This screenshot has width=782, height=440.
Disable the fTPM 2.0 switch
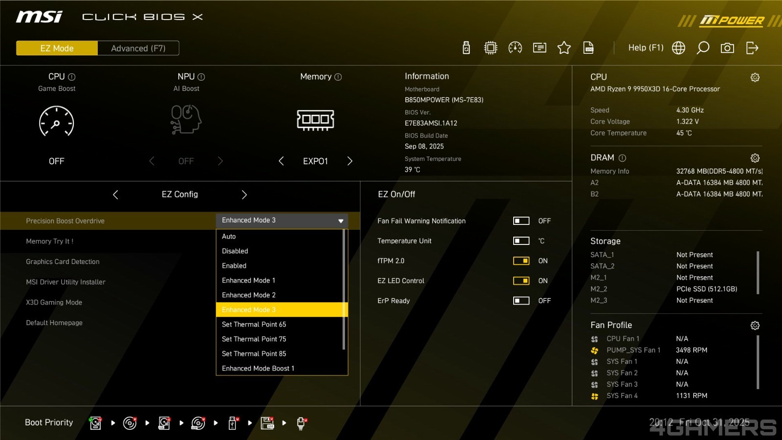click(521, 261)
